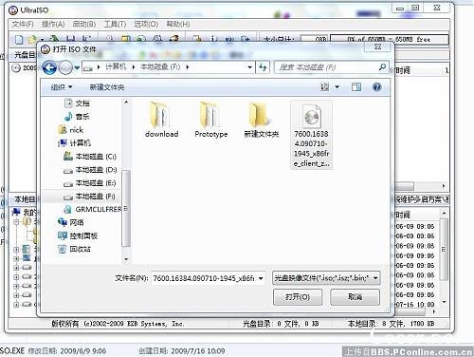
Task: Select 本地磁盘 (D:) in the navigation pane
Action: [x=90, y=170]
